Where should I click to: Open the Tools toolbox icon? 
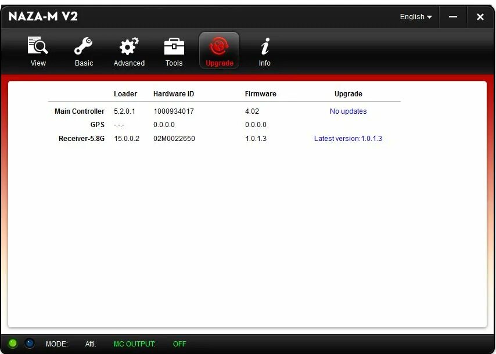coord(174,46)
